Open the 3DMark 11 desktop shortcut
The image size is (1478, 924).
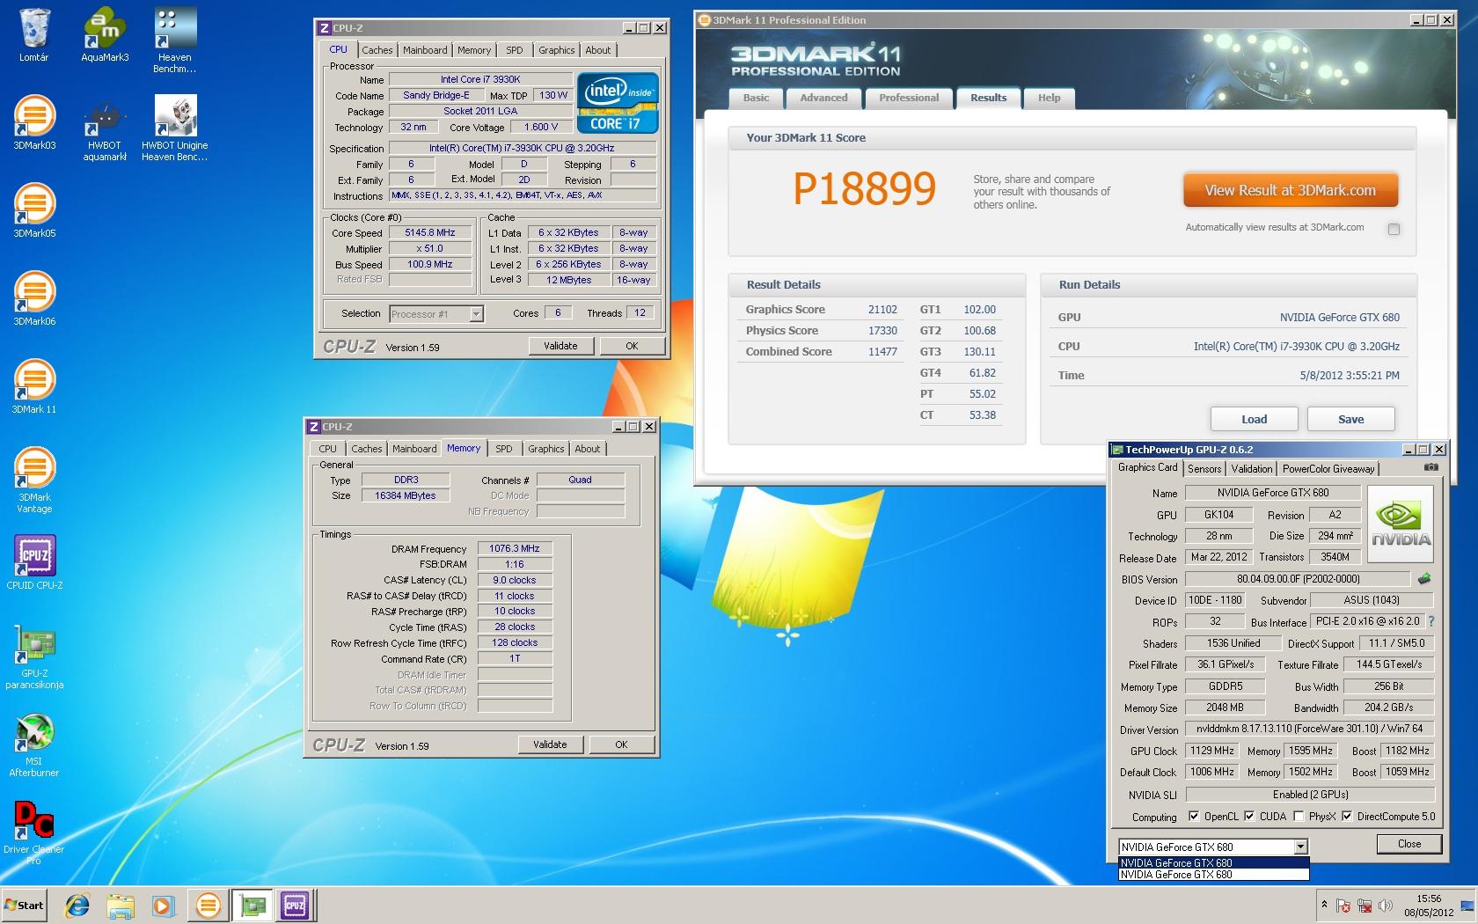(x=34, y=386)
